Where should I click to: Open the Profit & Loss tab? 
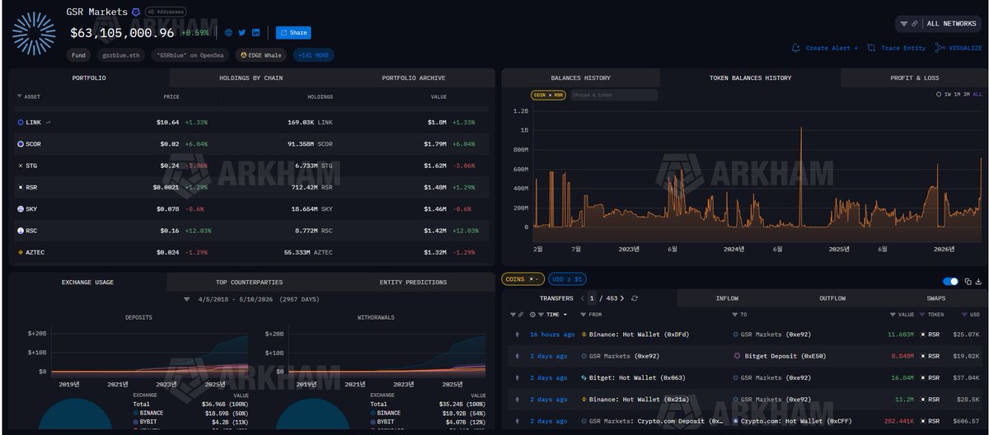point(914,78)
